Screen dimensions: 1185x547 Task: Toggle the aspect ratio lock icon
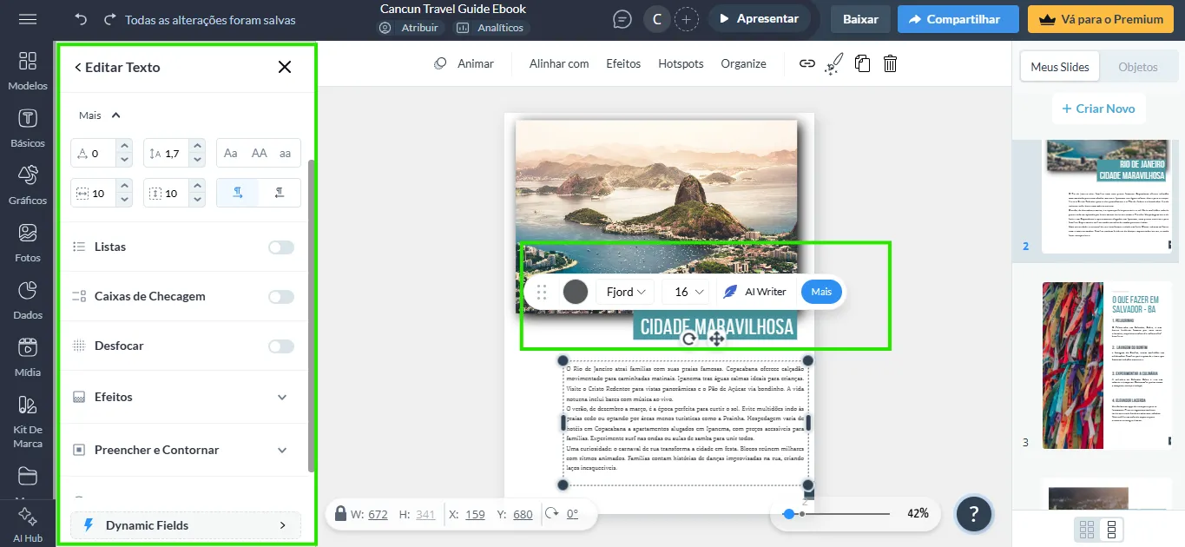tap(341, 513)
